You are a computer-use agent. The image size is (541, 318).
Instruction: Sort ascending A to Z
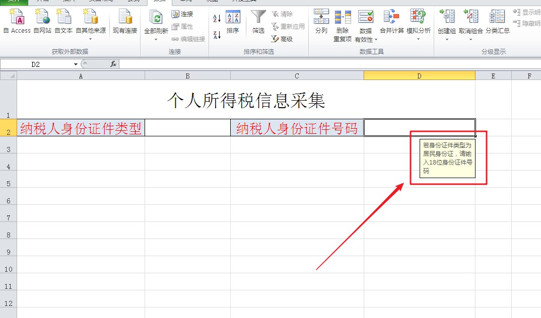pos(217,18)
